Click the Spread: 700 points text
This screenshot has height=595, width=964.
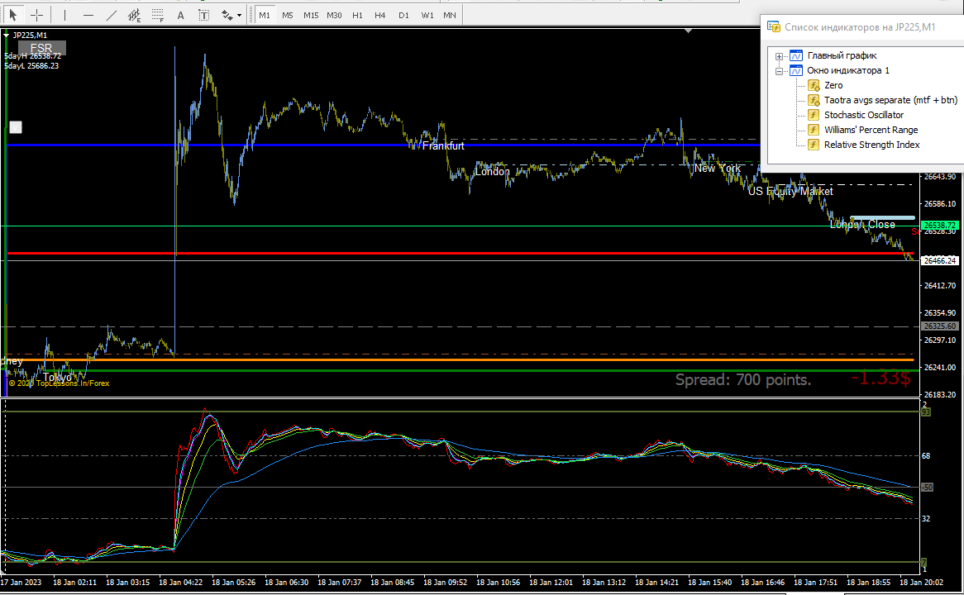[743, 380]
